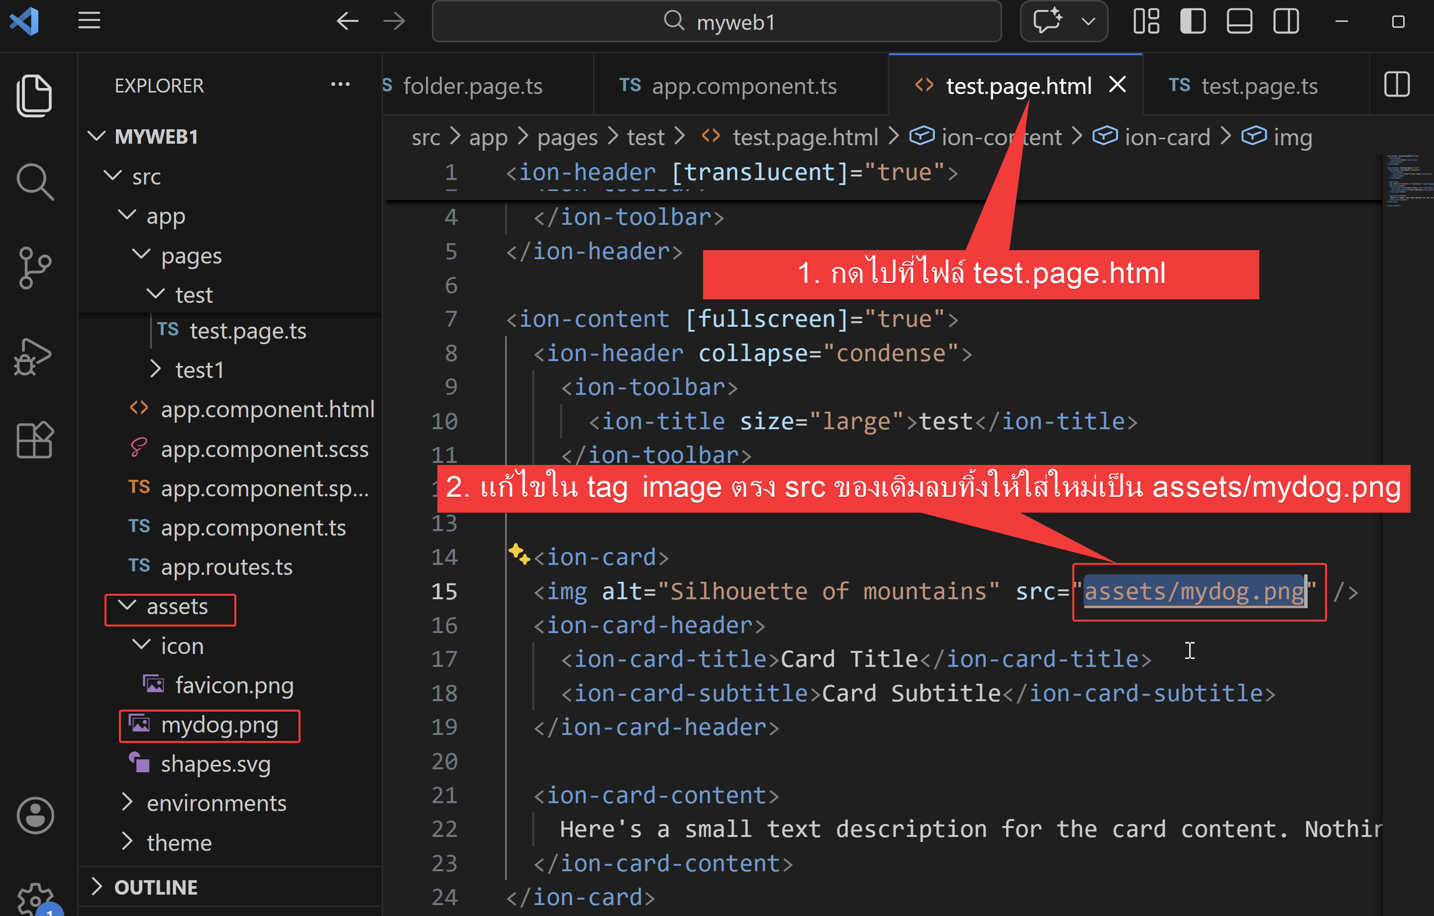Open the Extensions view
This screenshot has height=916, width=1434.
(x=34, y=441)
